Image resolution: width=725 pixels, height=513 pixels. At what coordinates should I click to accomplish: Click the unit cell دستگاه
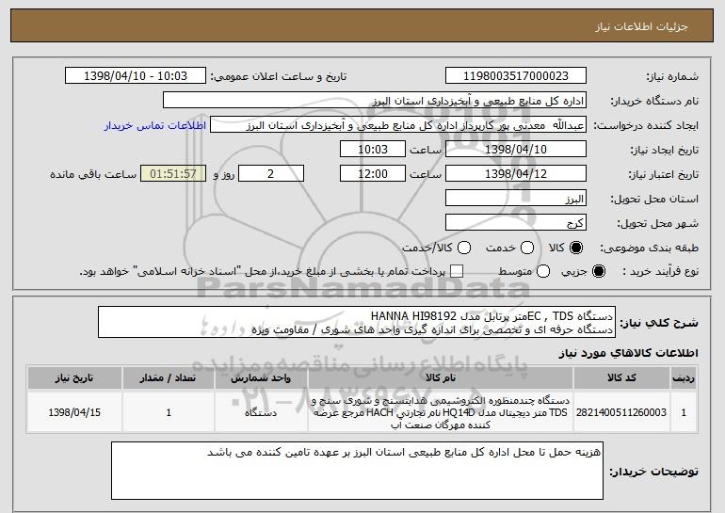point(261,412)
